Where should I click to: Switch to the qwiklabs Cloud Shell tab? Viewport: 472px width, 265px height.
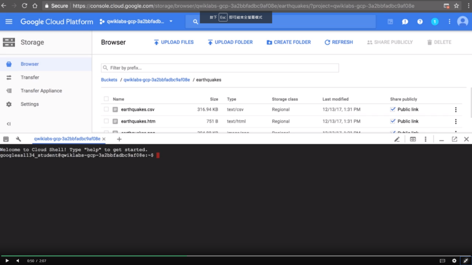67,139
